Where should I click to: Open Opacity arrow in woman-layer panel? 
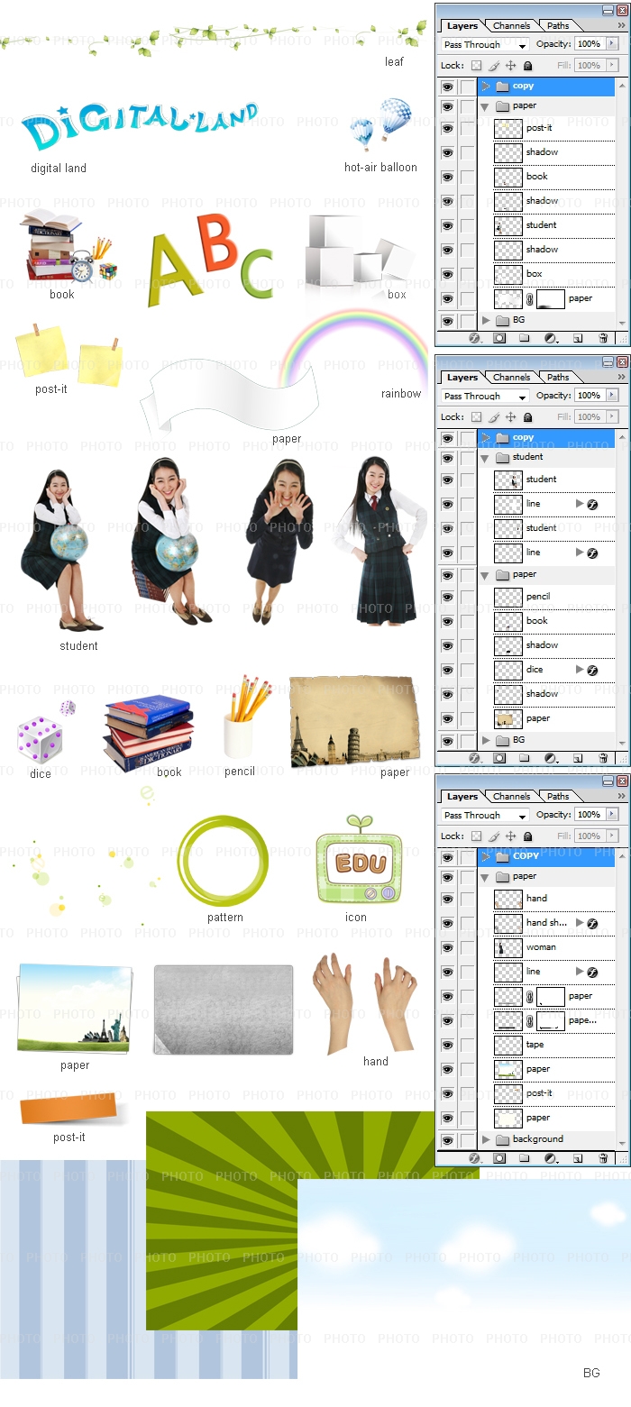pyautogui.click(x=613, y=815)
